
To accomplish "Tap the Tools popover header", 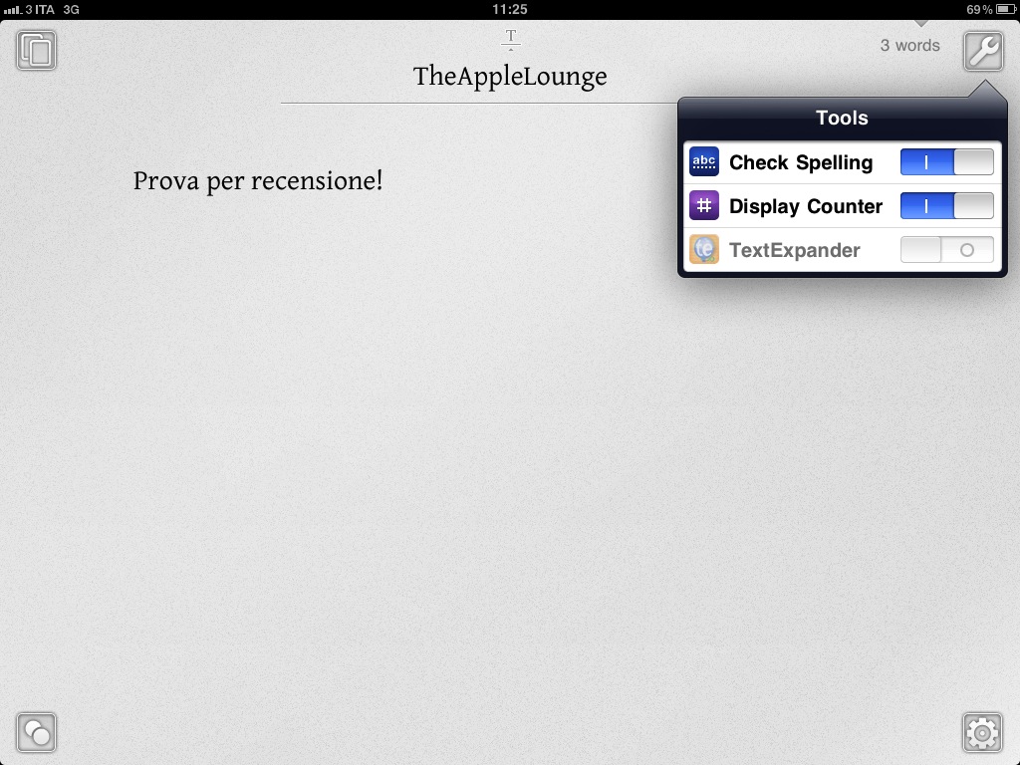I will (842, 118).
